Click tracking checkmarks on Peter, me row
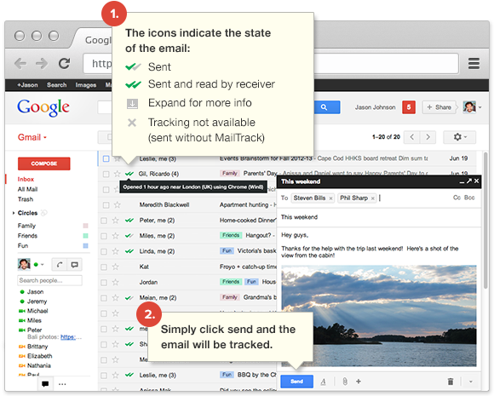494x396 pixels. pos(129,221)
